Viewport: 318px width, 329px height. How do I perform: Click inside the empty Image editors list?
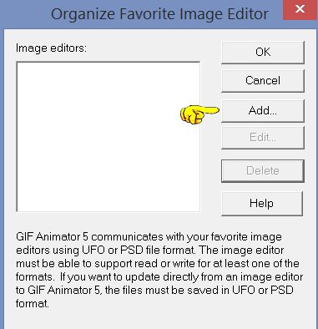pos(109,137)
